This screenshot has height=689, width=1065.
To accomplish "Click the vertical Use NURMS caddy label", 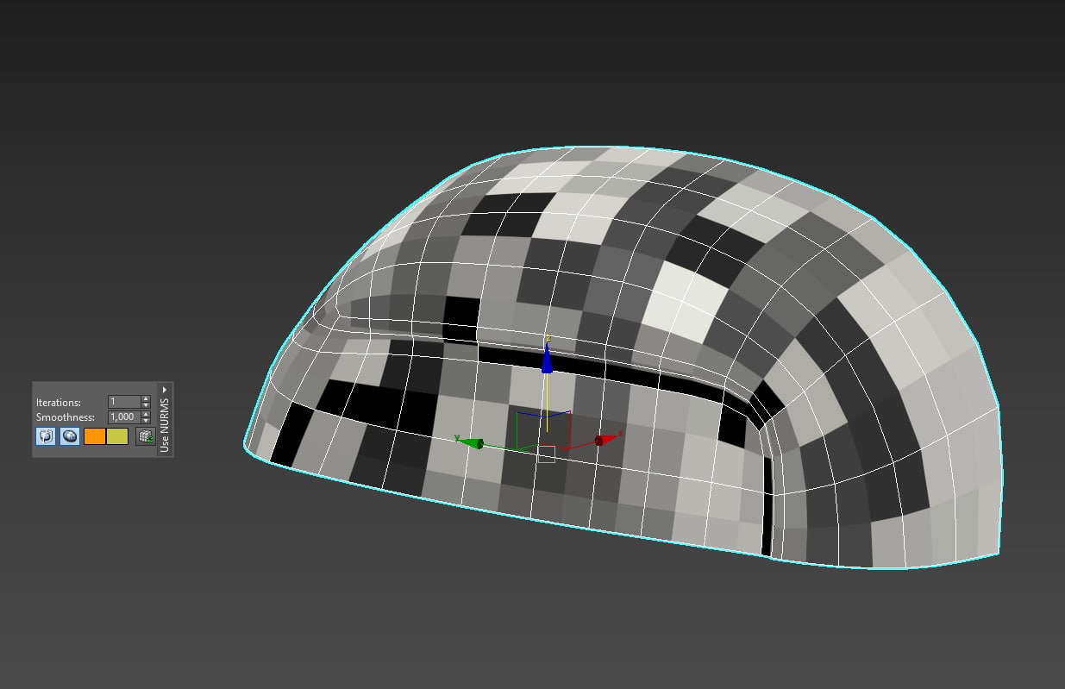I will coord(165,425).
